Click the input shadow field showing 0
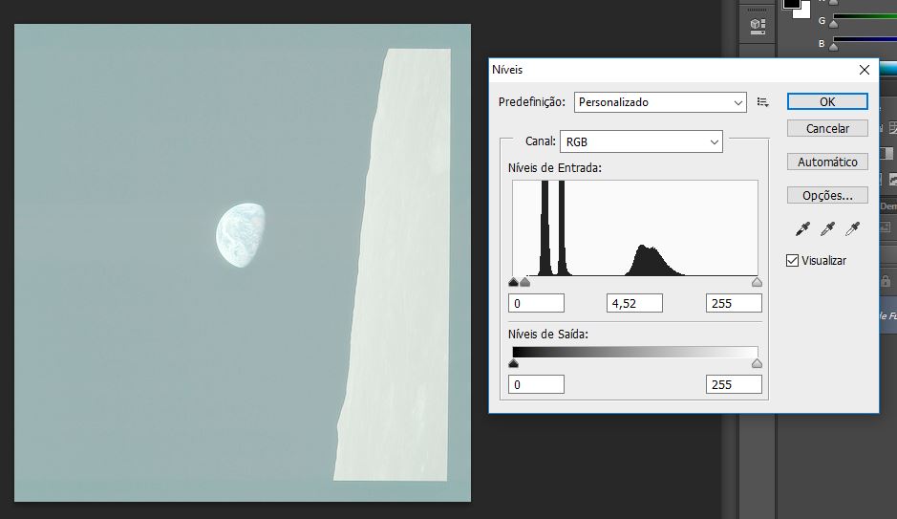The width and height of the screenshot is (897, 519). 536,303
